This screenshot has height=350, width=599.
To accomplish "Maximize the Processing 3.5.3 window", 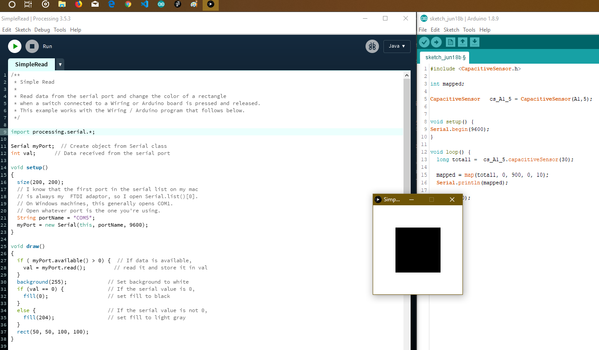I will pyautogui.click(x=385, y=18).
